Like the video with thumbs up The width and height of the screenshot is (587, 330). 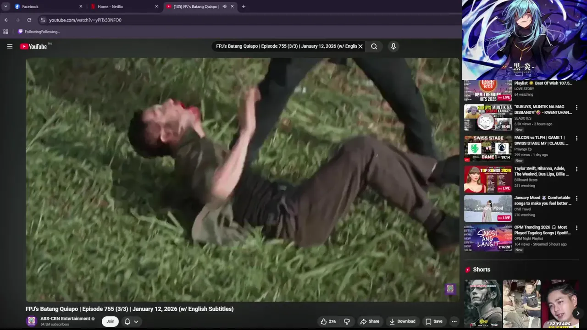coord(328,321)
